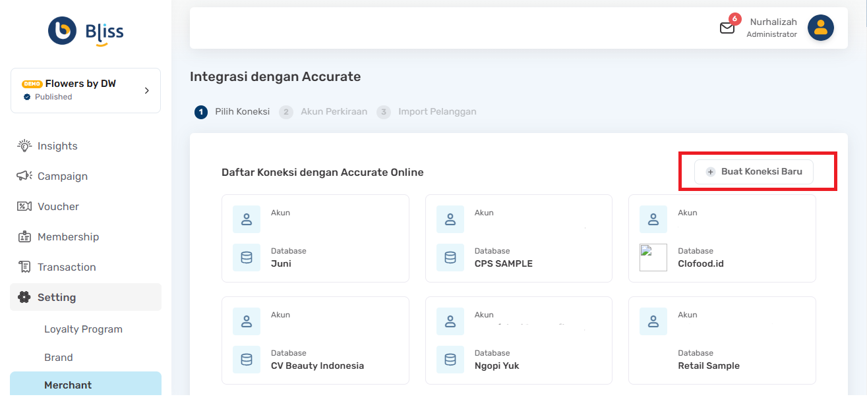This screenshot has width=867, height=407.
Task: Click the red 6 notification badge
Action: [735, 18]
